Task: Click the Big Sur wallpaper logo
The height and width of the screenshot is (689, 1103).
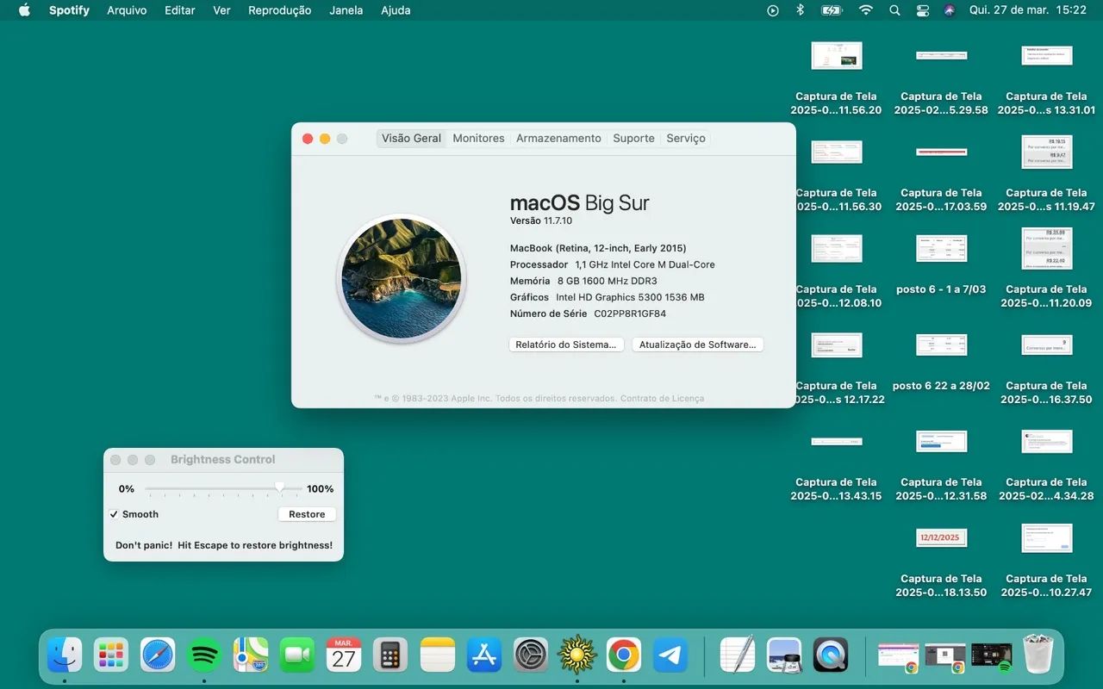Action: (402, 278)
